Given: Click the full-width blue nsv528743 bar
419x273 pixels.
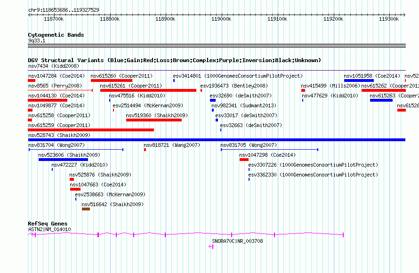Looking at the screenshot, I should 217,140.
